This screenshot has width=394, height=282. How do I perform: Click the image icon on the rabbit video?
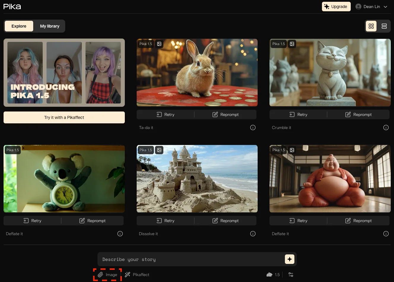tap(159, 44)
